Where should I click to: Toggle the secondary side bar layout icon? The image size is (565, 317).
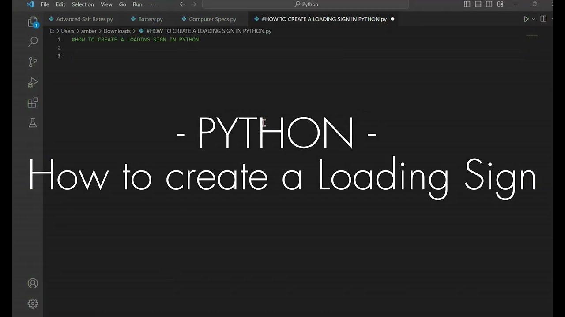tap(489, 4)
